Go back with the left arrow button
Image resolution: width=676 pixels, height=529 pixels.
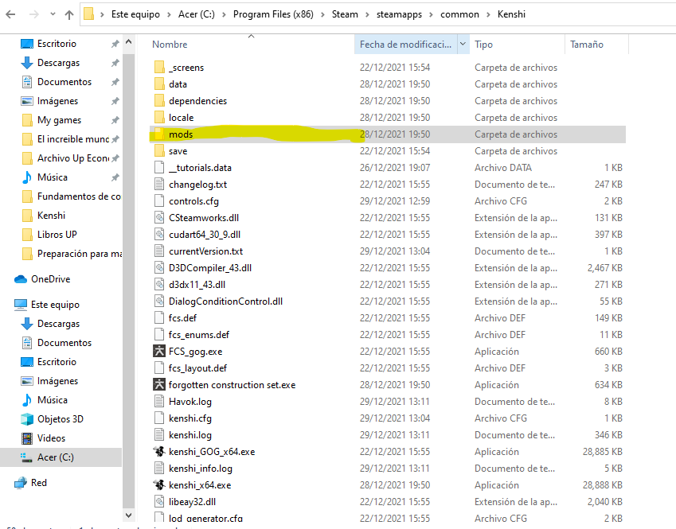coord(11,14)
